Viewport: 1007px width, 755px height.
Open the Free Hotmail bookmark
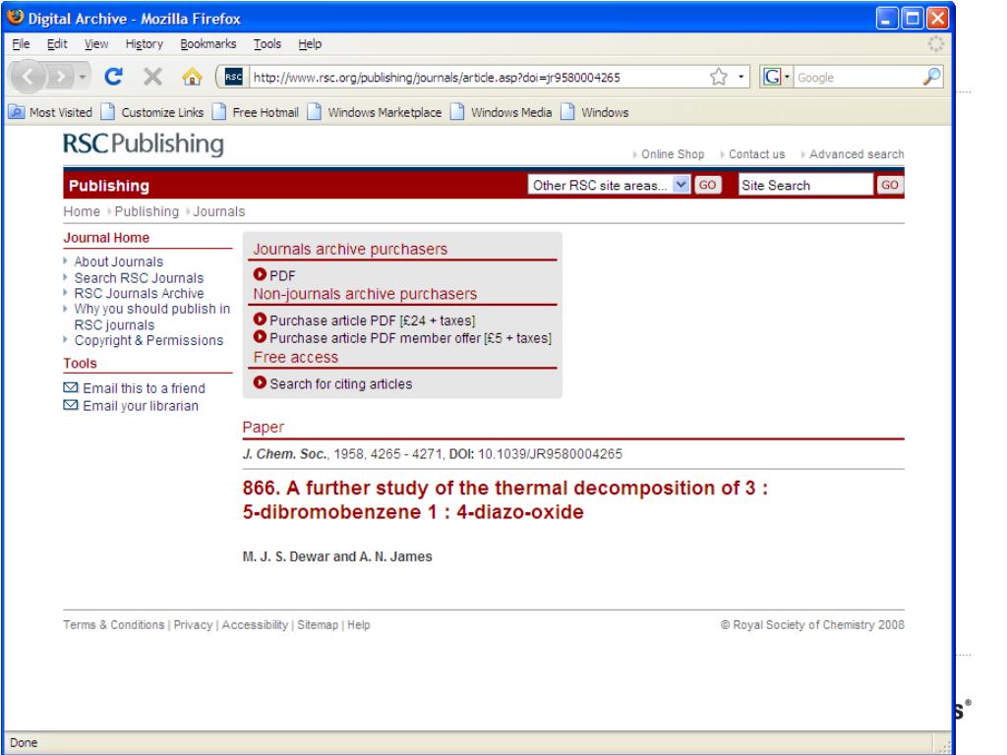coord(256,112)
